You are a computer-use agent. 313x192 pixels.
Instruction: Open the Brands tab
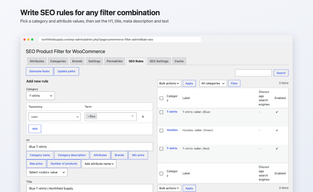click(77, 61)
